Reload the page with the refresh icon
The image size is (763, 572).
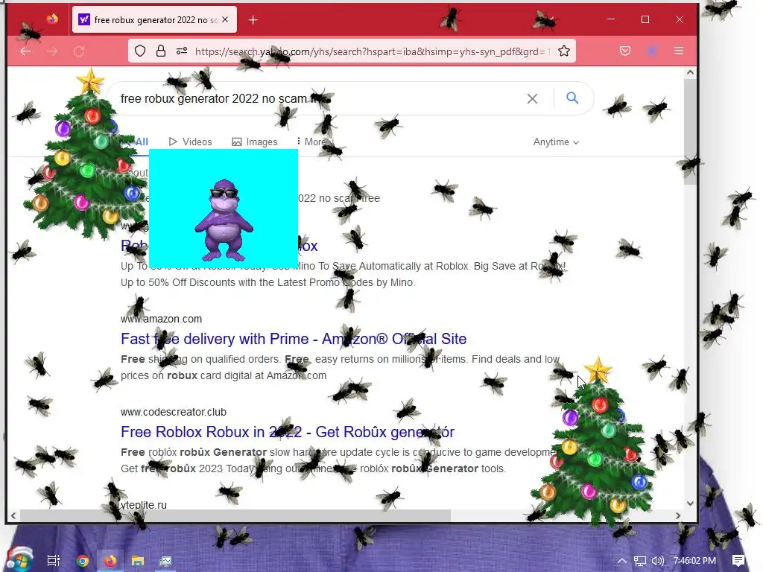coord(79,51)
